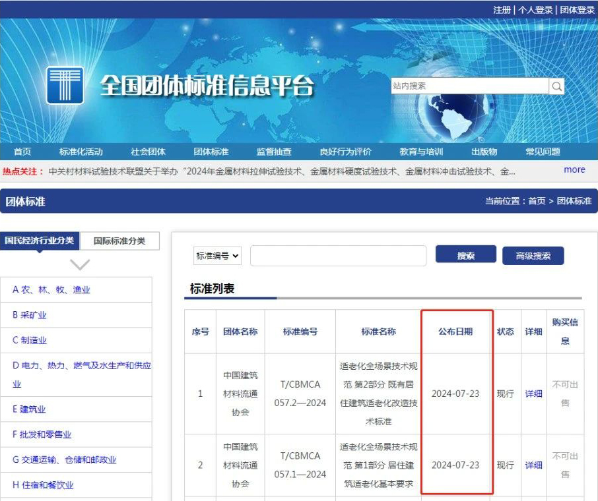Viewport: 598px width, 501px height.
Task: Click the 公布日期 column header
Action: [455, 332]
